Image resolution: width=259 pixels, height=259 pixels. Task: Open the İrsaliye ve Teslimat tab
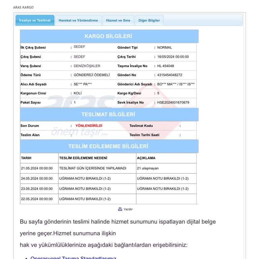(35, 20)
